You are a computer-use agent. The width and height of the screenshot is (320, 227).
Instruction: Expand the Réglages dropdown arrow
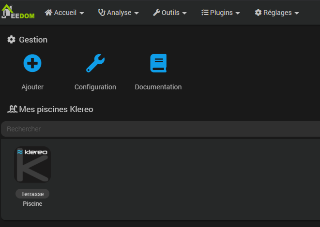(x=296, y=13)
